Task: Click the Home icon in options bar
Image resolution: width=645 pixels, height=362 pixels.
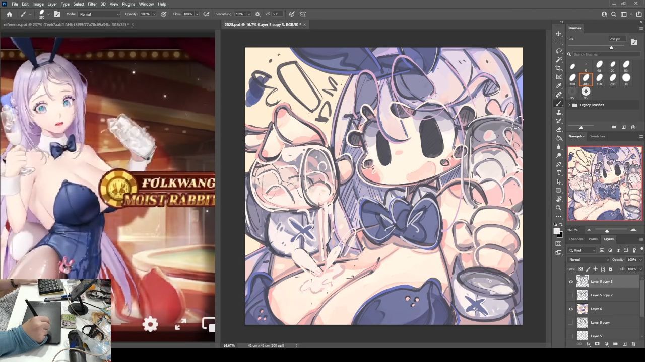Action: pos(9,14)
